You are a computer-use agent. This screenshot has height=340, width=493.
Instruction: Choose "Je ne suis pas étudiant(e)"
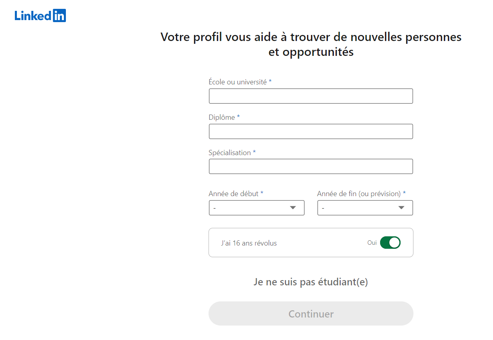tap(311, 282)
